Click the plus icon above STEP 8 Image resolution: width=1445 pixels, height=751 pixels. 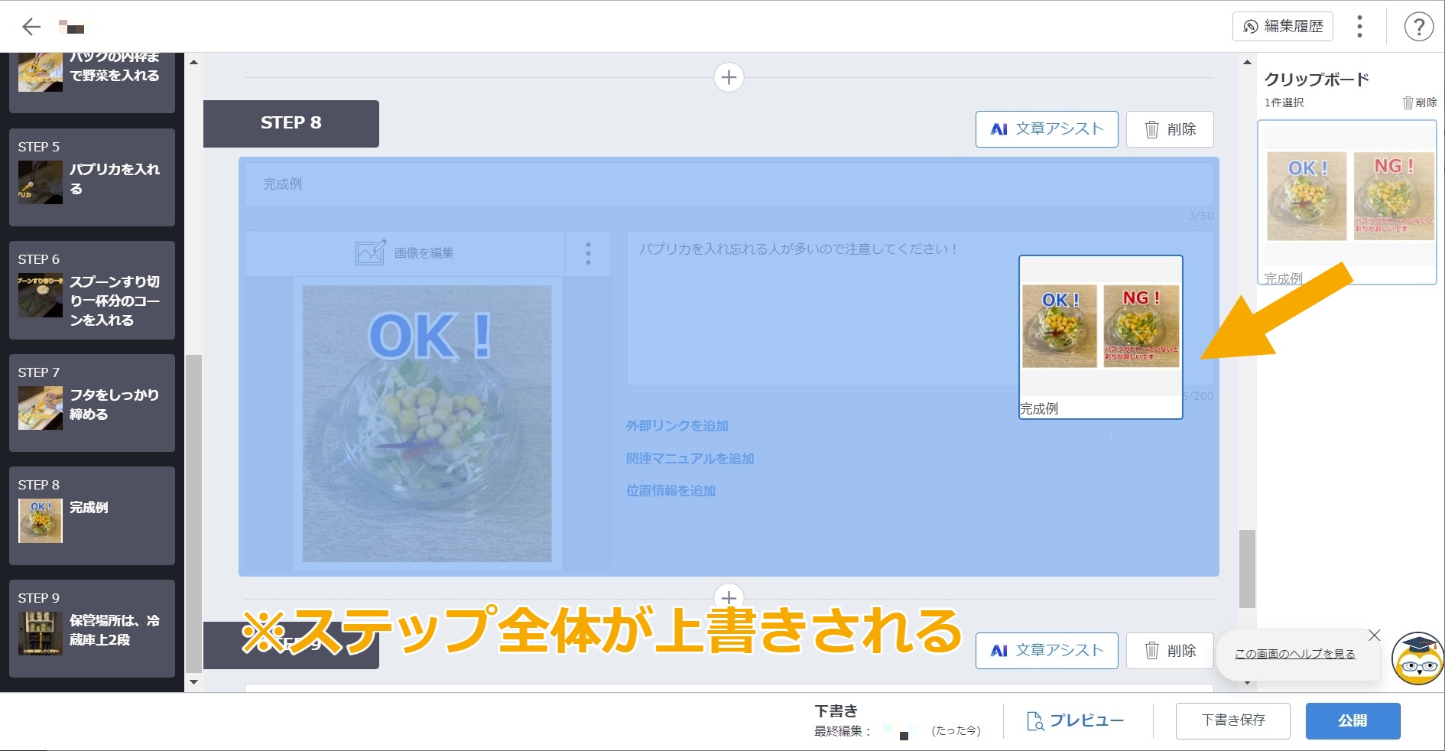[729, 77]
